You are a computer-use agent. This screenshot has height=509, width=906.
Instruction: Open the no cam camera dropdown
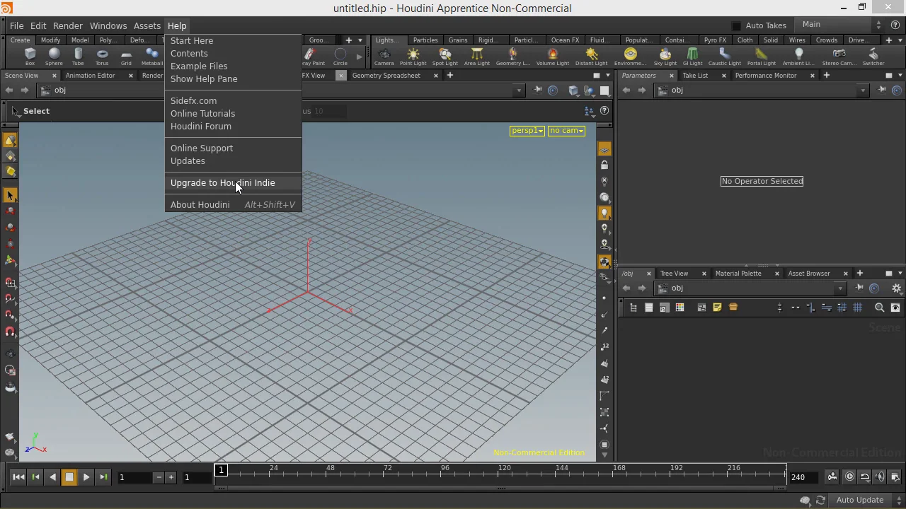[x=566, y=131]
